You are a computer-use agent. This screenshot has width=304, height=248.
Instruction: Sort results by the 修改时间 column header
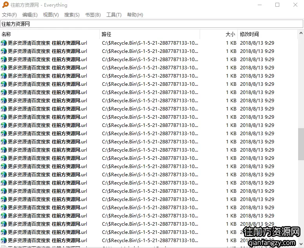[268, 34]
